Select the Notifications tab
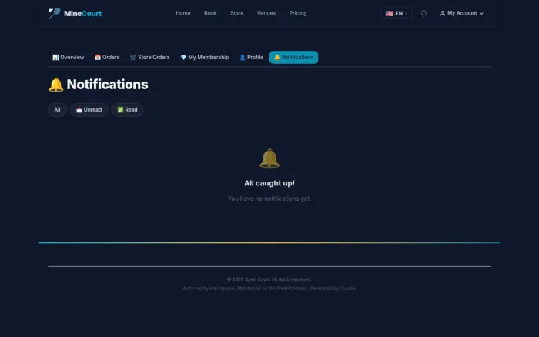 coord(293,58)
